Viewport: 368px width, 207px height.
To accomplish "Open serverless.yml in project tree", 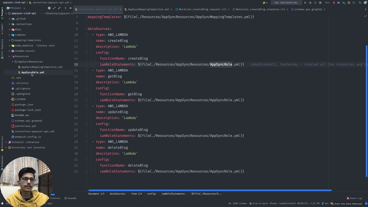I will click(x=25, y=126).
